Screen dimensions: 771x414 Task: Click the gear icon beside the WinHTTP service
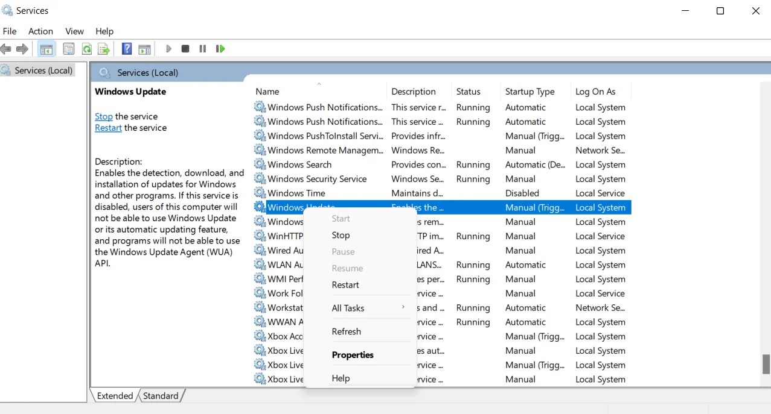[x=260, y=236]
